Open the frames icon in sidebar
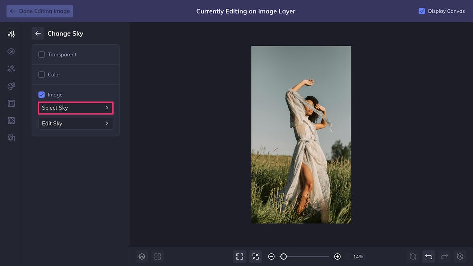The height and width of the screenshot is (266, 473). coord(11,103)
